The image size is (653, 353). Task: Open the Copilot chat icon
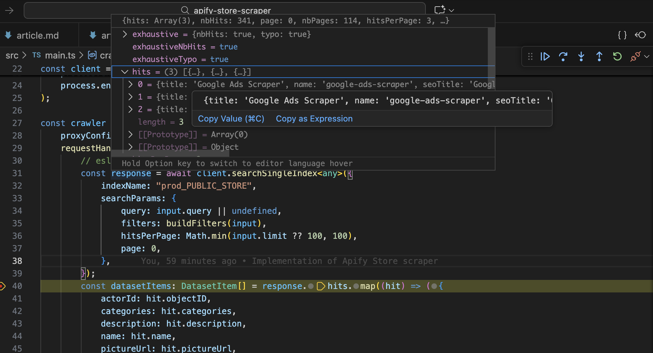440,10
